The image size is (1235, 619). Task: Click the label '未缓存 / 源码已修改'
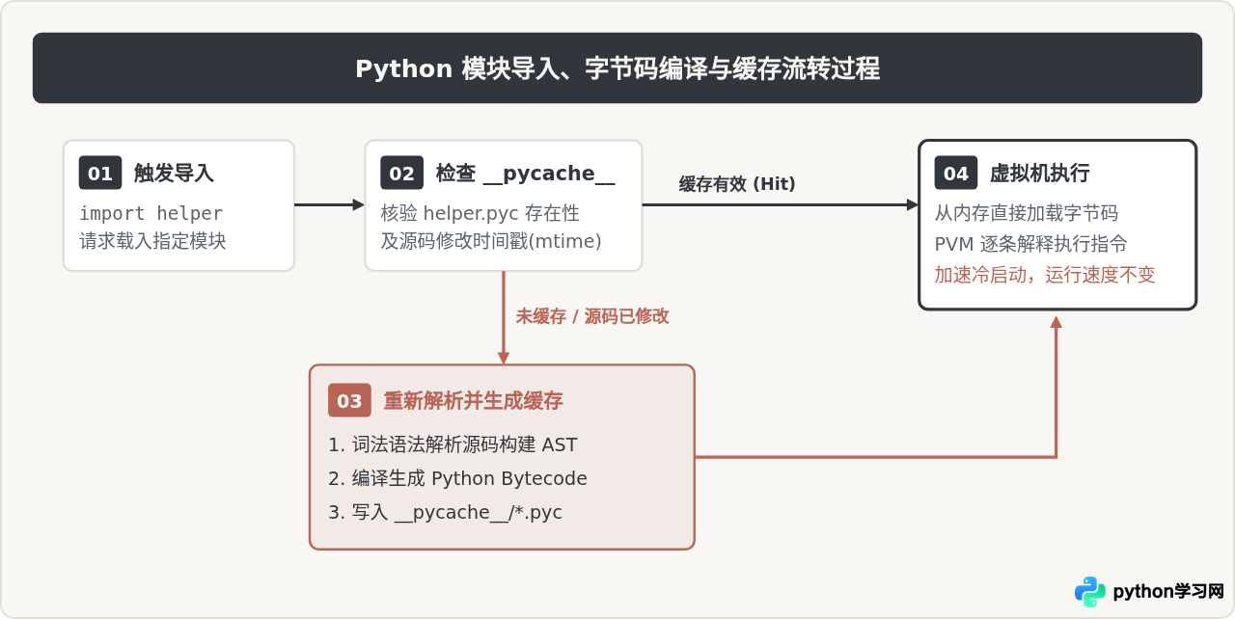pos(591,316)
